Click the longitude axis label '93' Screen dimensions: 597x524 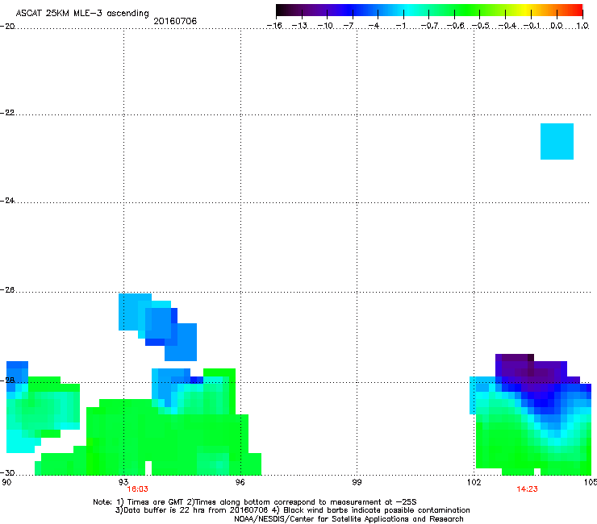123,483
